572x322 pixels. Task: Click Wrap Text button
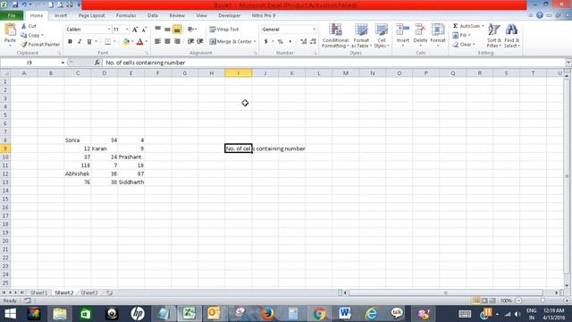click(224, 30)
